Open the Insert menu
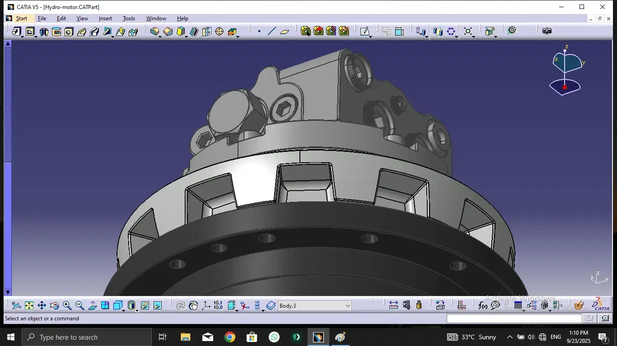Viewport: 617px width, 346px height. (105, 18)
